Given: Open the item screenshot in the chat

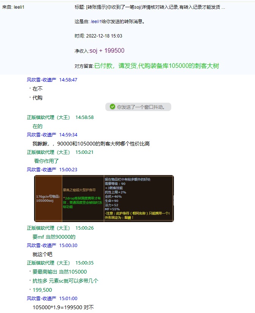Looking at the screenshot, I should [x=104, y=198].
